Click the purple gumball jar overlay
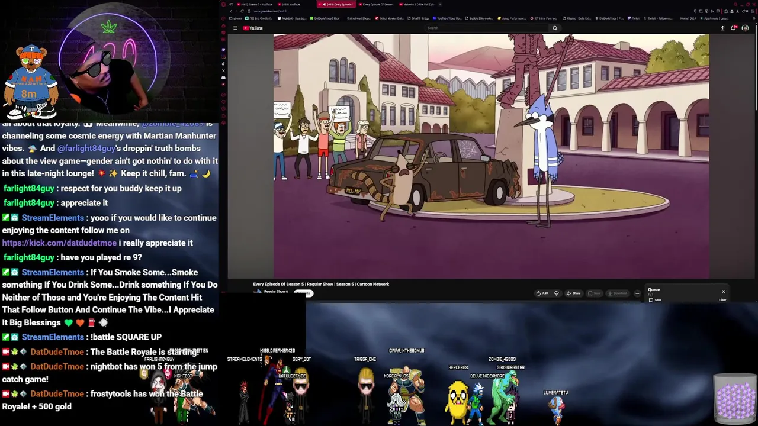758x426 pixels. click(735, 399)
